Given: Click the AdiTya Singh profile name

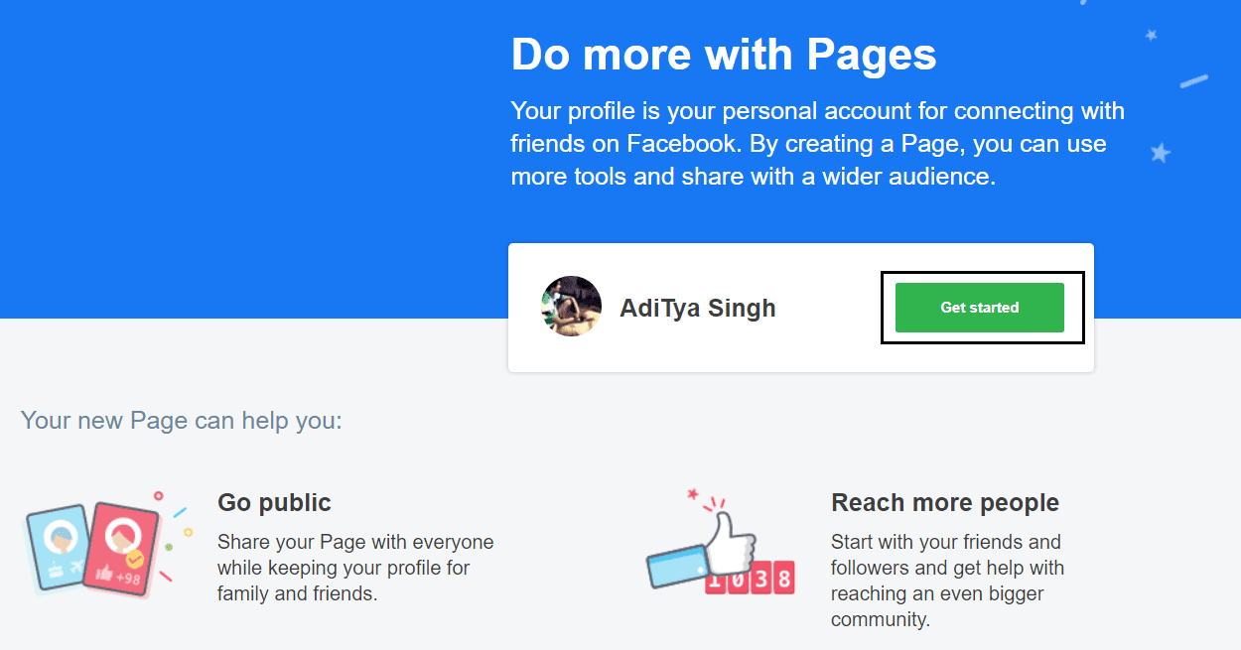Looking at the screenshot, I should click(698, 309).
